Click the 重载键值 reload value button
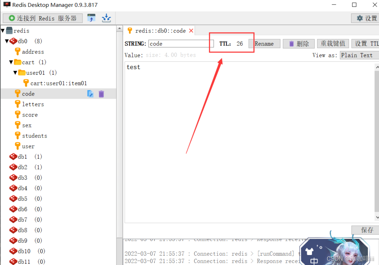 (333, 44)
